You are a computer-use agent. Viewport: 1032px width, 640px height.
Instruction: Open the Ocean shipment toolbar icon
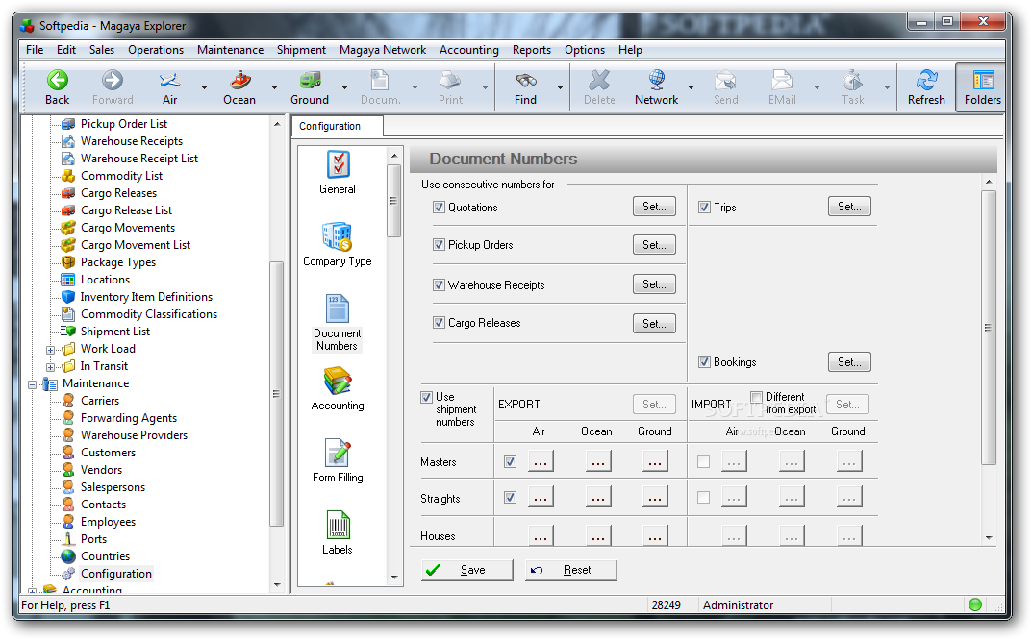[x=239, y=81]
